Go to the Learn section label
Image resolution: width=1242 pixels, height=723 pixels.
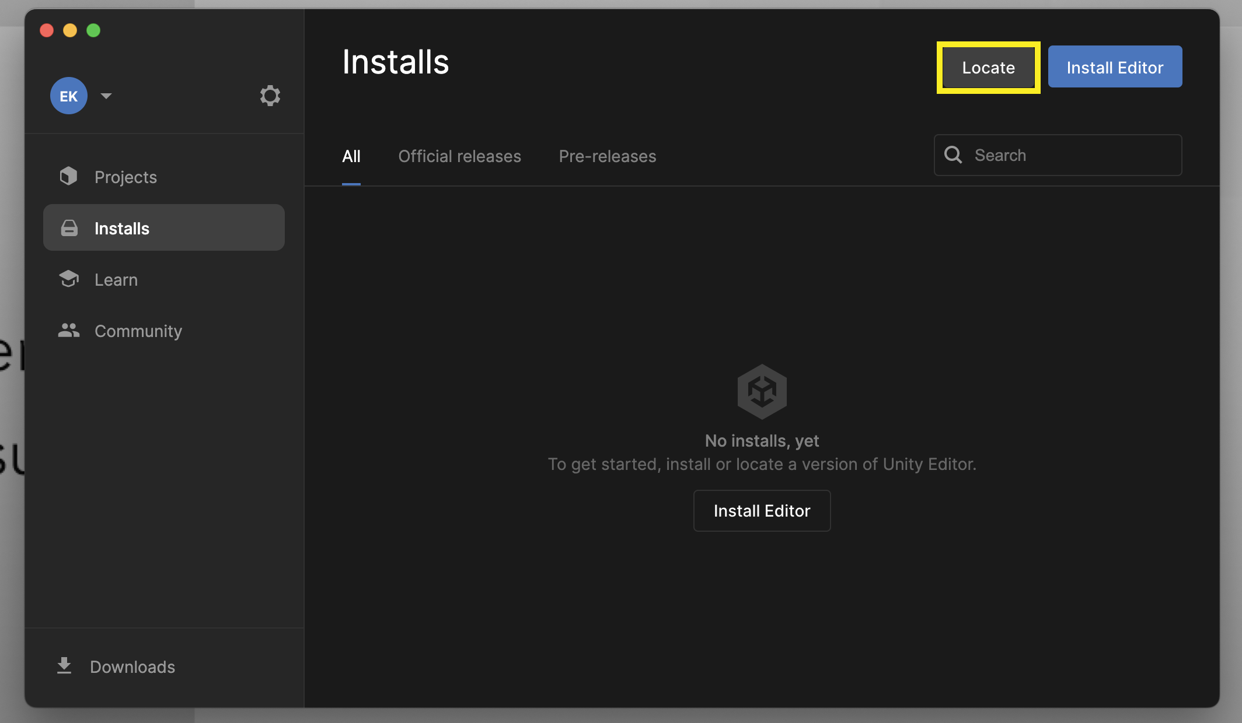coord(116,280)
